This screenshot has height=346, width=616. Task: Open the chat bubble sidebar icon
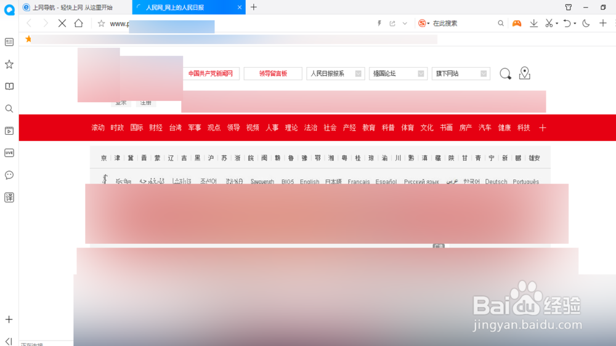coord(9,175)
